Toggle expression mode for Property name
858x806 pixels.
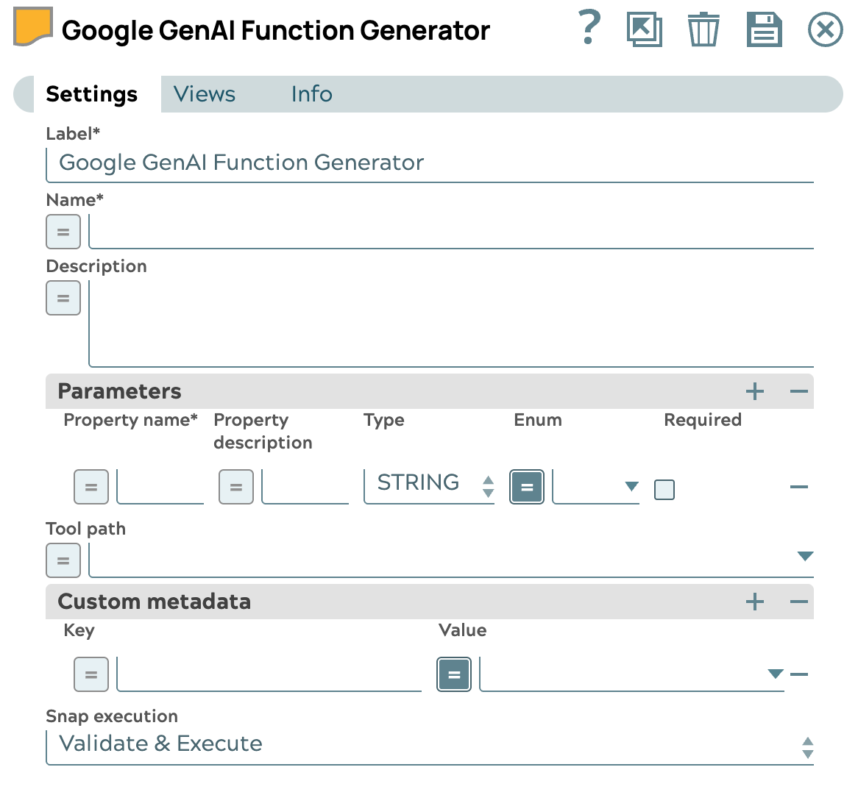pyautogui.click(x=91, y=486)
